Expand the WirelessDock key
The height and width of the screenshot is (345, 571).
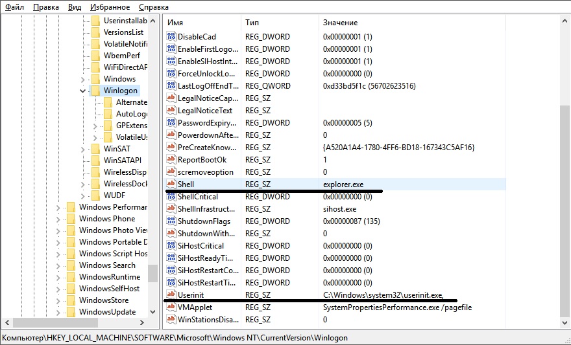point(82,184)
